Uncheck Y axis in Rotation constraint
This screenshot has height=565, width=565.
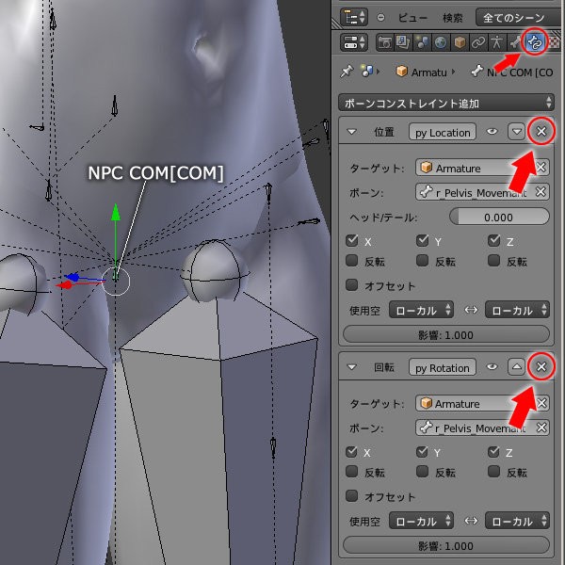tap(422, 451)
